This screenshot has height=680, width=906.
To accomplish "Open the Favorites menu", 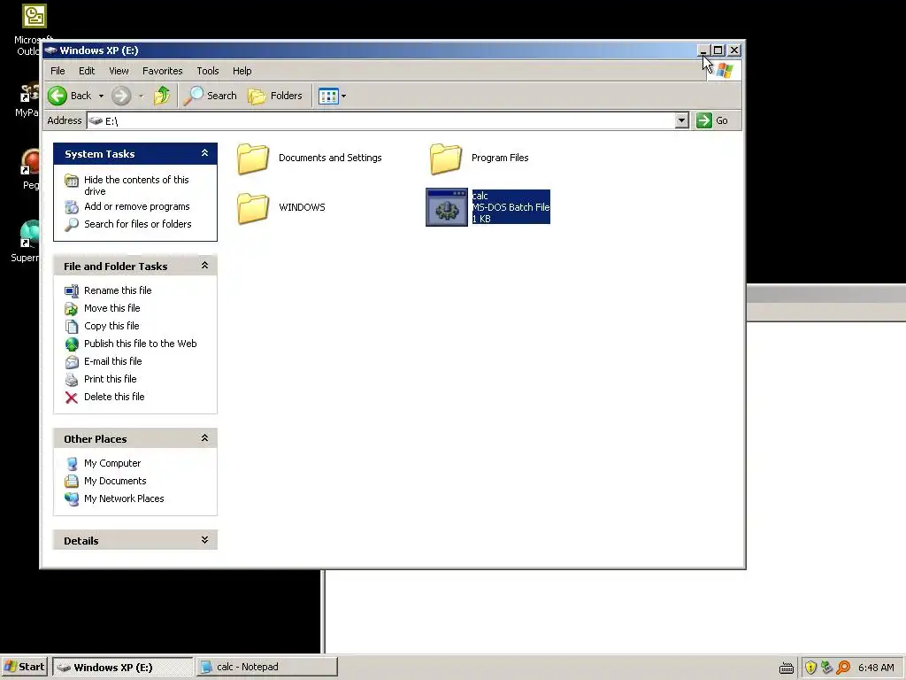I will pyautogui.click(x=163, y=71).
